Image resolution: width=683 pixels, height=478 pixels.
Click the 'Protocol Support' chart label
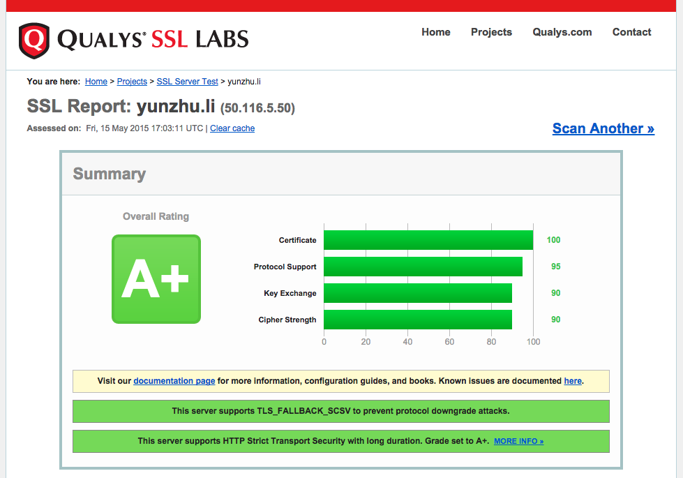point(285,267)
